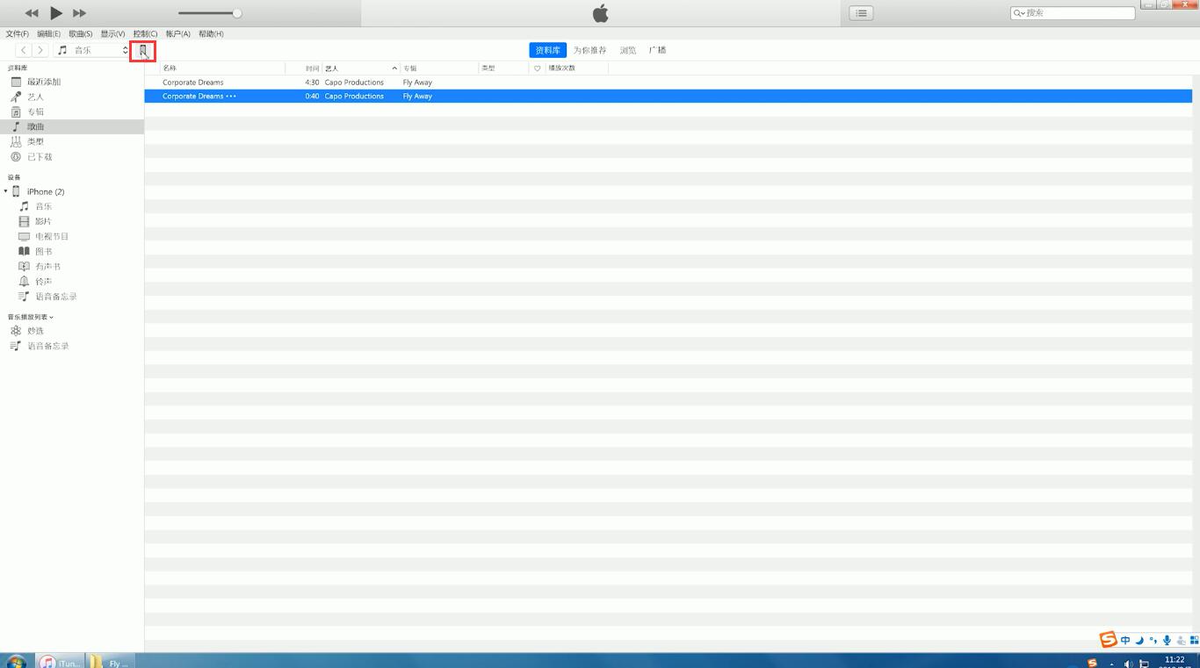The width and height of the screenshot is (1200, 668).
Task: Open the 帐户(A) menu
Action: (178, 34)
